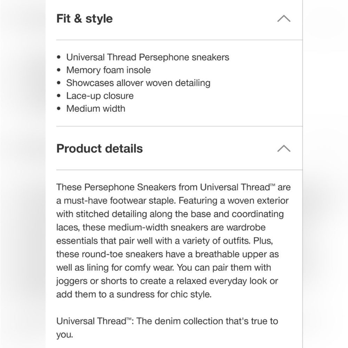
Task: Click the upward arrow in Product details header
Action: pyautogui.click(x=284, y=149)
